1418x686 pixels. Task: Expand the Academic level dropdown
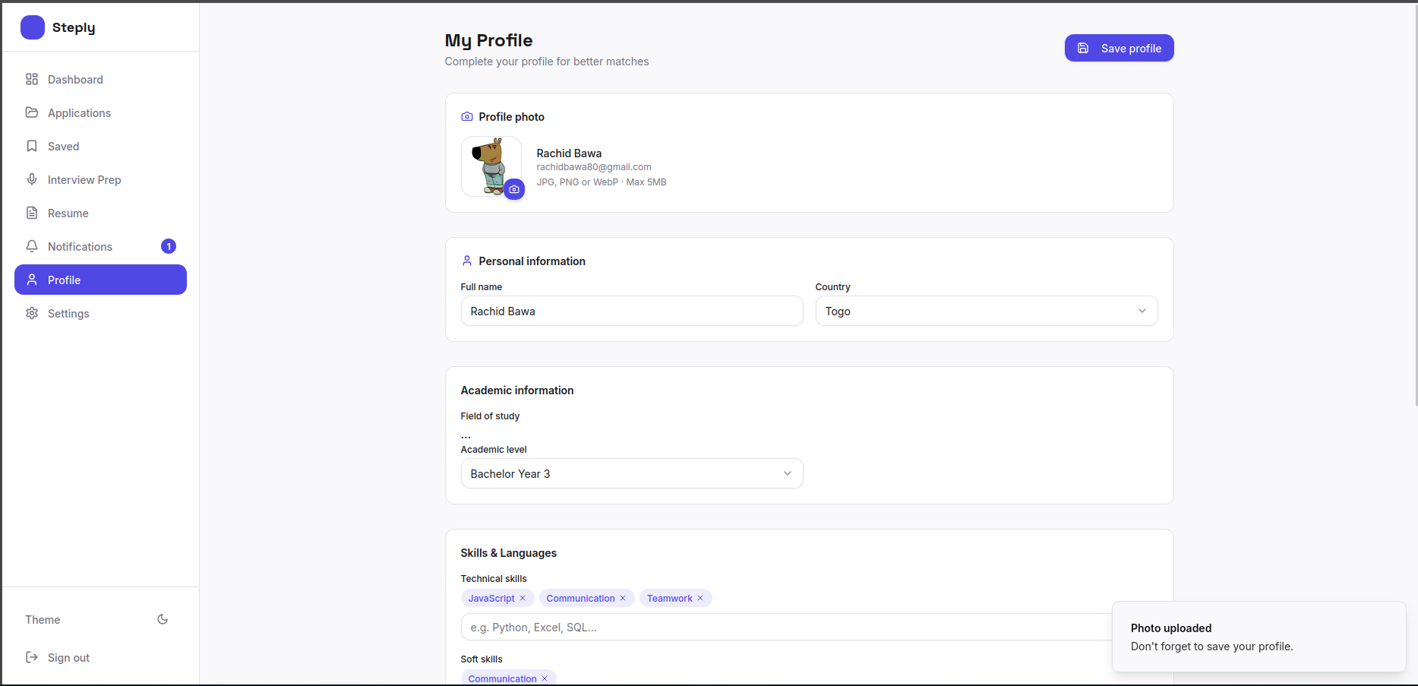[631, 473]
